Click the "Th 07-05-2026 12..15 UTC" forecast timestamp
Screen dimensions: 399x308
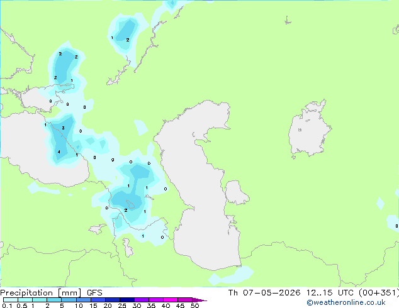point(291,293)
